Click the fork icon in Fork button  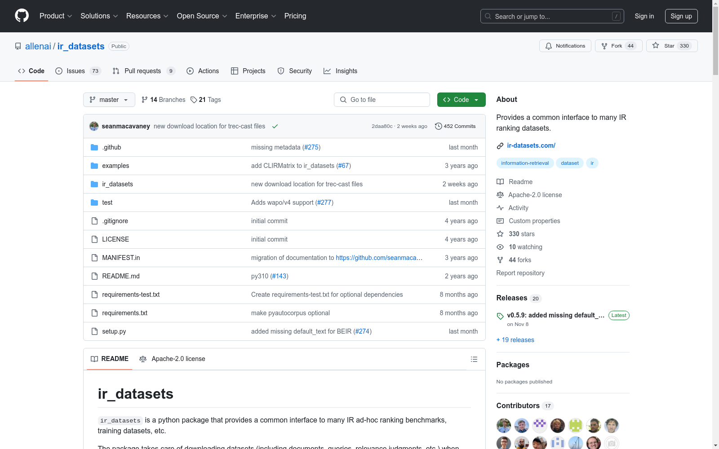tap(604, 46)
